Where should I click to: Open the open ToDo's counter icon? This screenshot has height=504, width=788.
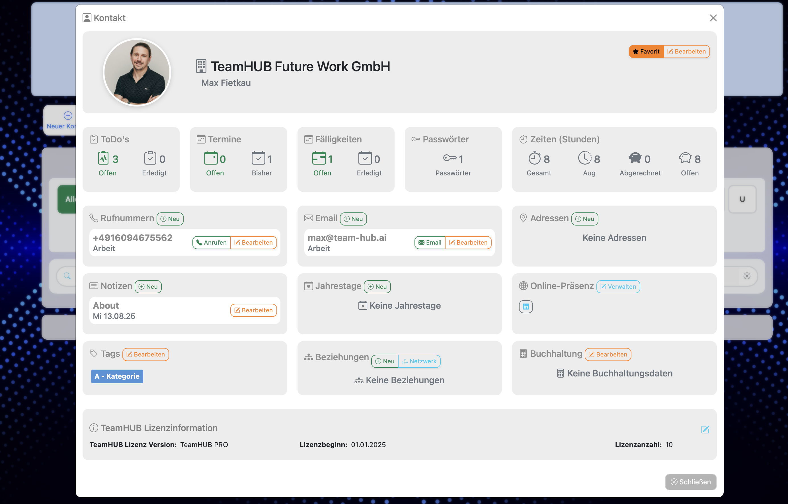[x=103, y=158]
